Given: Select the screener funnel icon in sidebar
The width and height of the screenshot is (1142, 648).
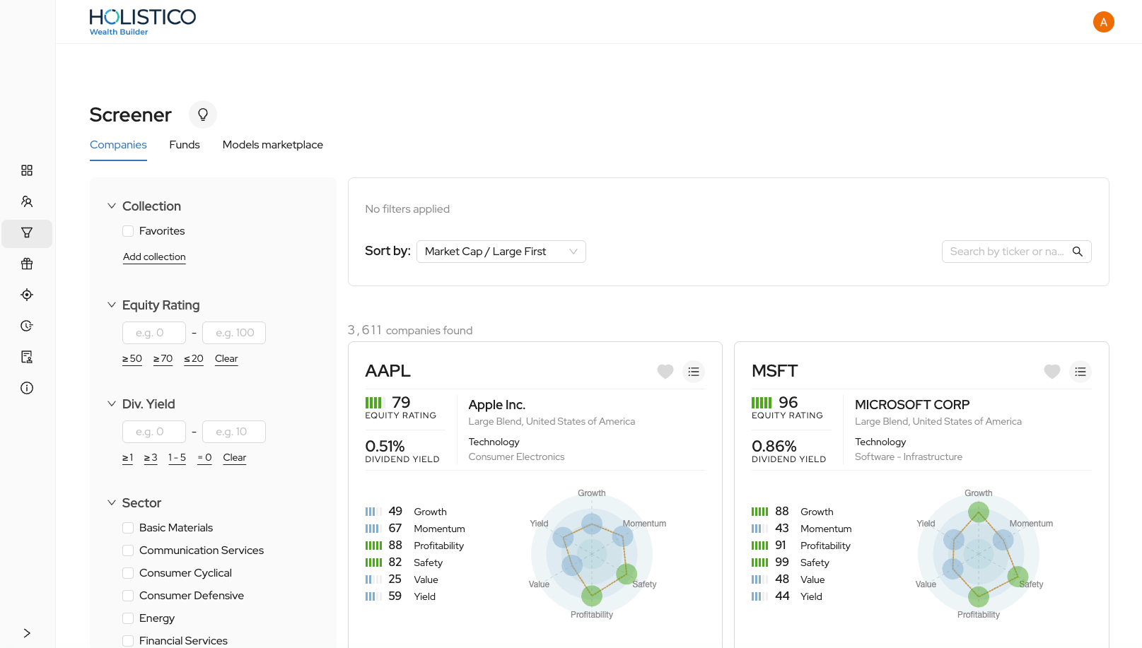Looking at the screenshot, I should [x=27, y=233].
